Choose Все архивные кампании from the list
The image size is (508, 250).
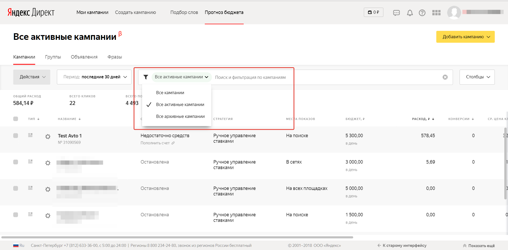point(180,116)
